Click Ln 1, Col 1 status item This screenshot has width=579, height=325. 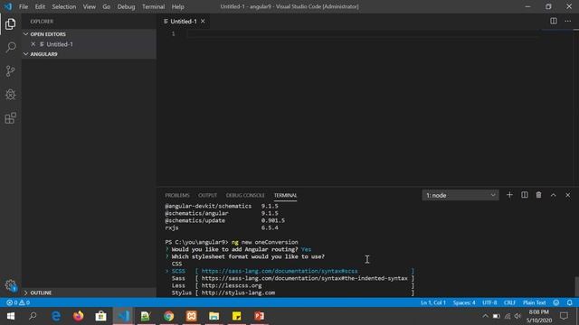tap(433, 302)
